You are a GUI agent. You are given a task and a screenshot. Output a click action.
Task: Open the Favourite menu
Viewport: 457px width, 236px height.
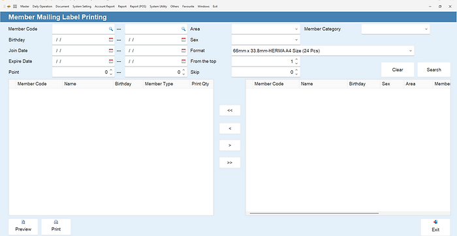(188, 7)
